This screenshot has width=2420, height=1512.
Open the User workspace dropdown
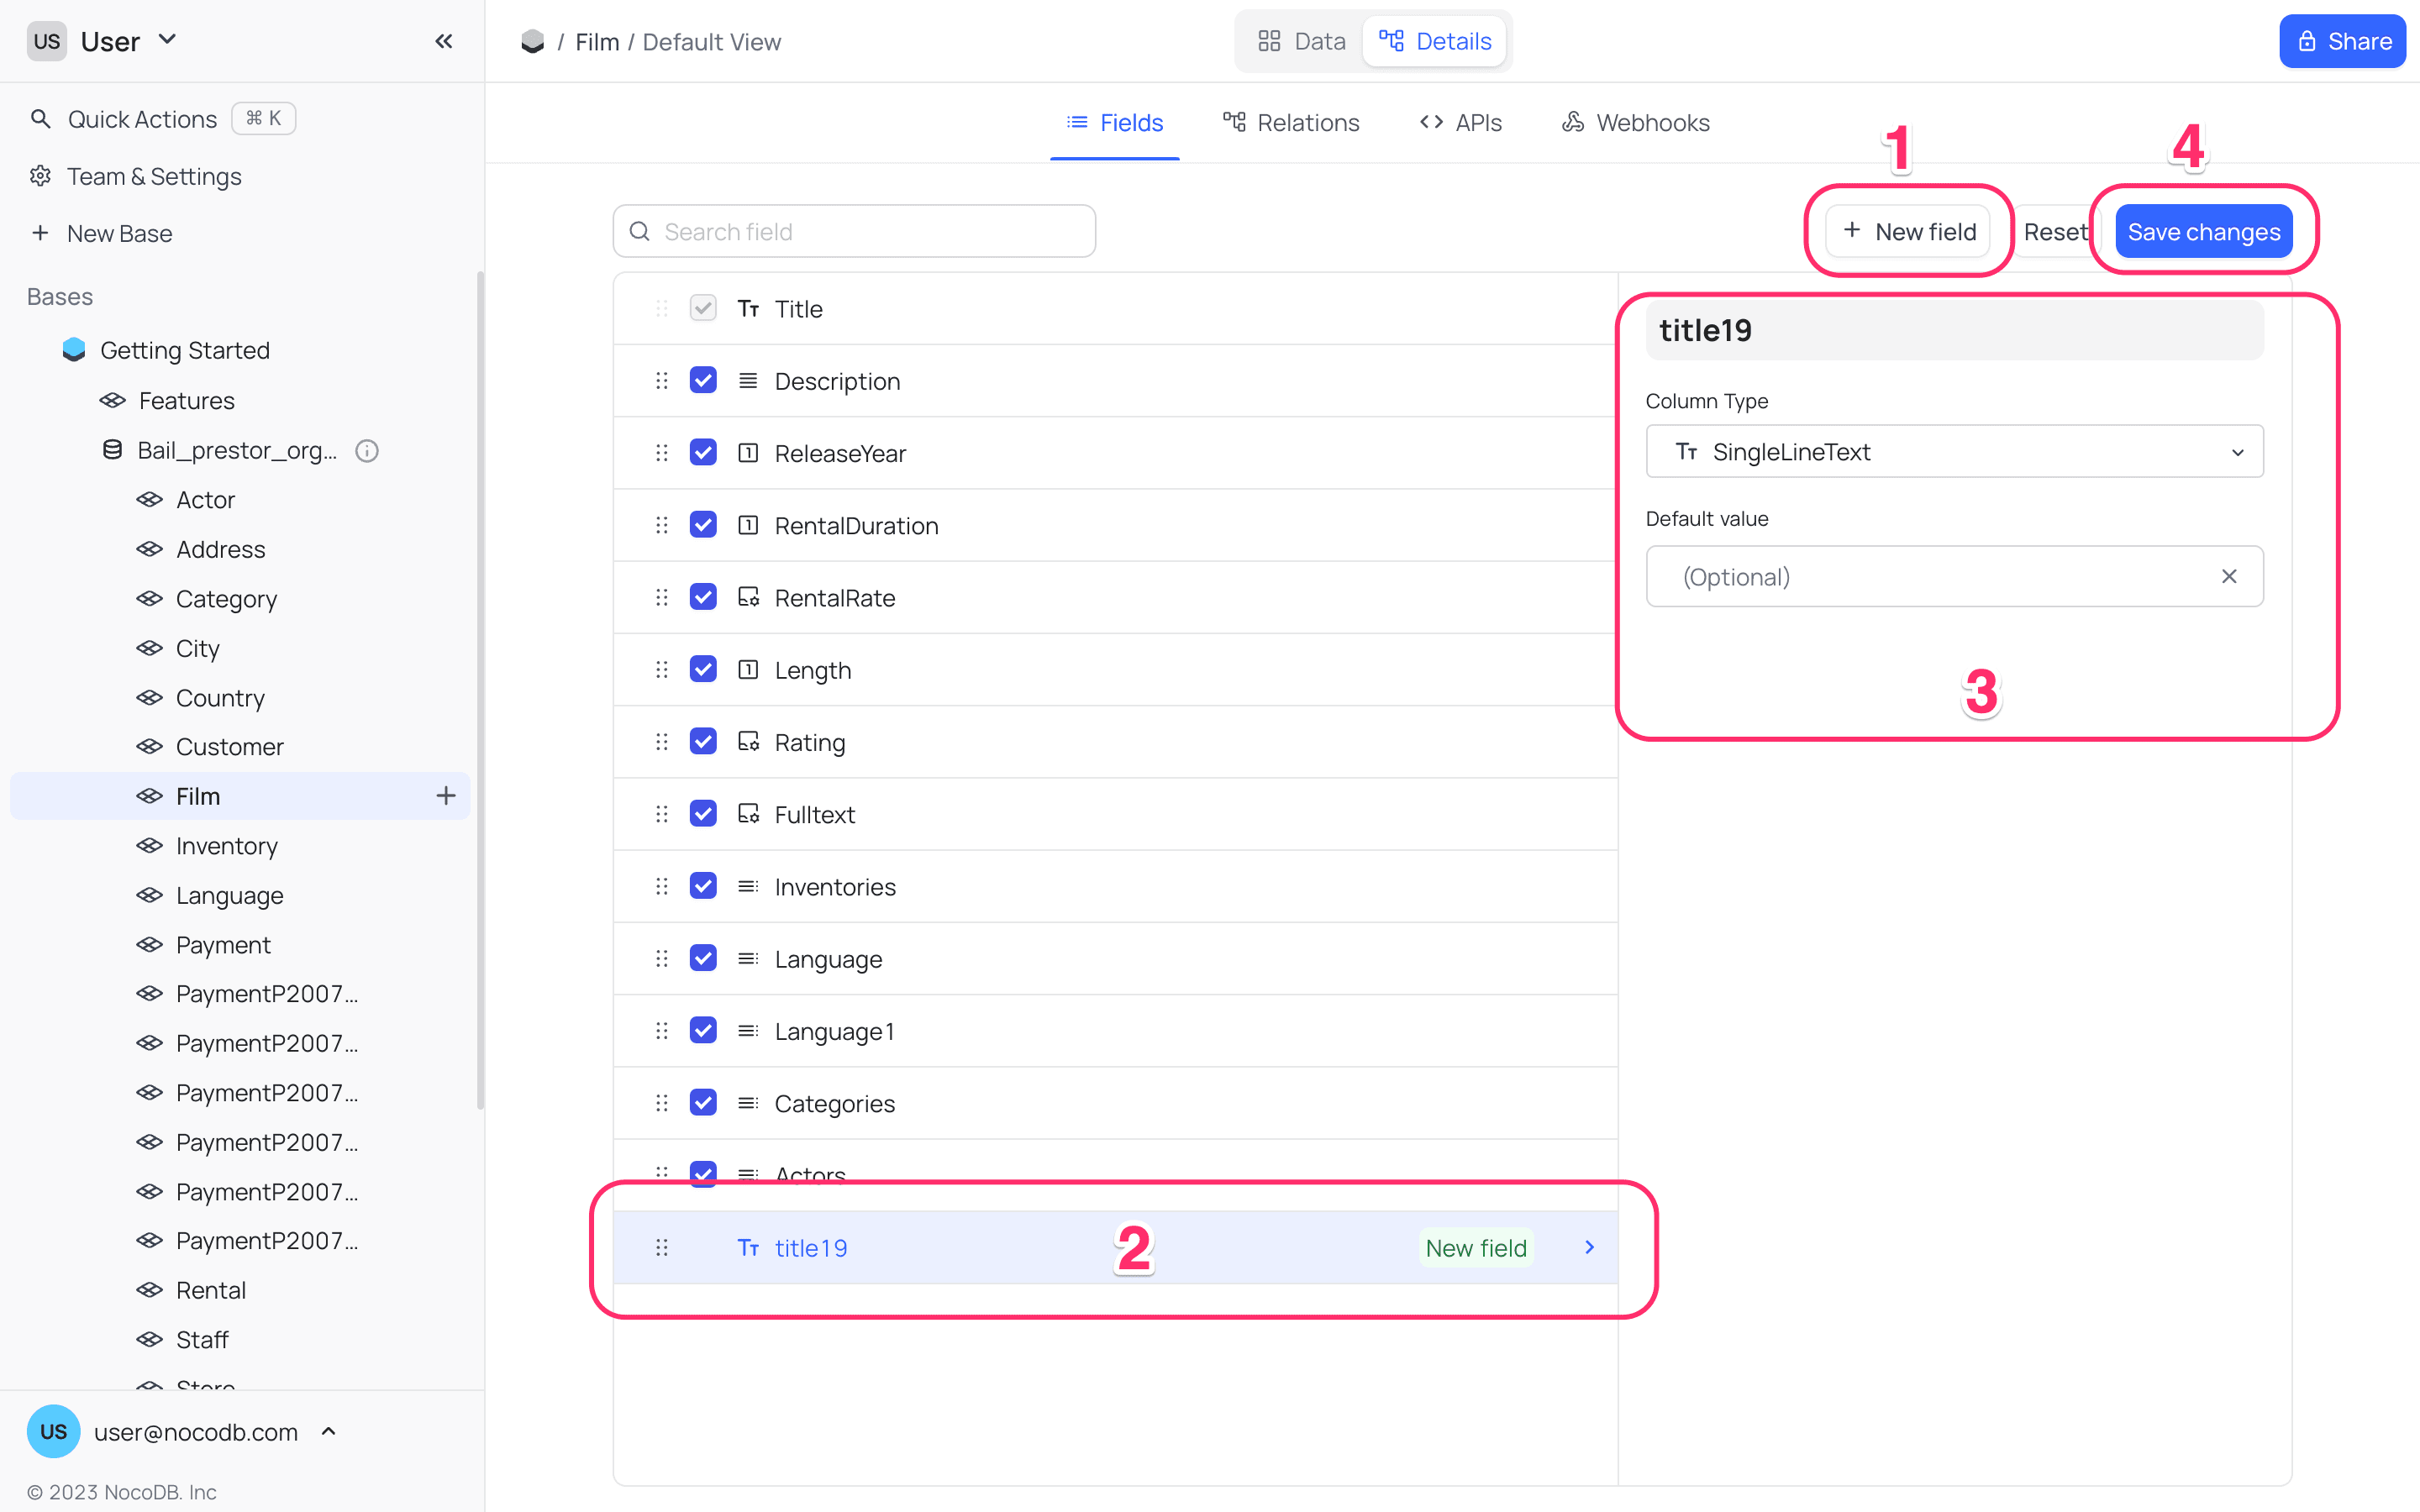tap(168, 40)
